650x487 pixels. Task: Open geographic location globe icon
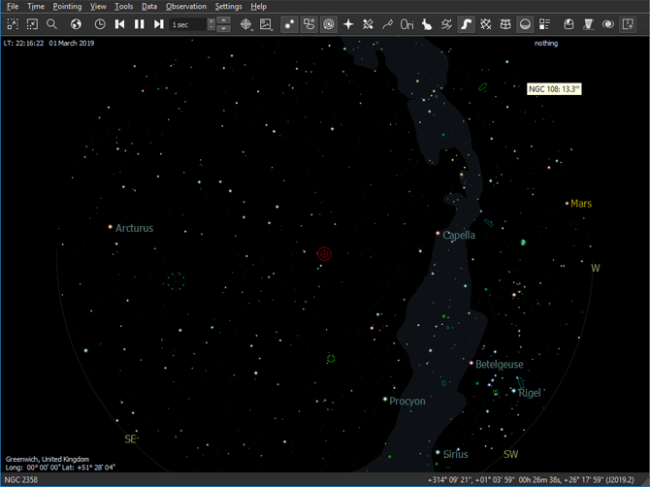tap(77, 24)
